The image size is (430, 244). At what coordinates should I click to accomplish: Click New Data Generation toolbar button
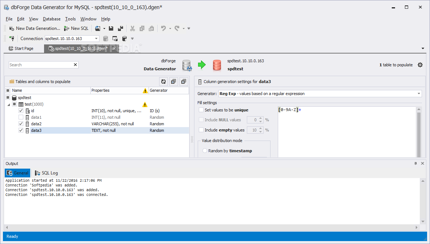pos(35,28)
